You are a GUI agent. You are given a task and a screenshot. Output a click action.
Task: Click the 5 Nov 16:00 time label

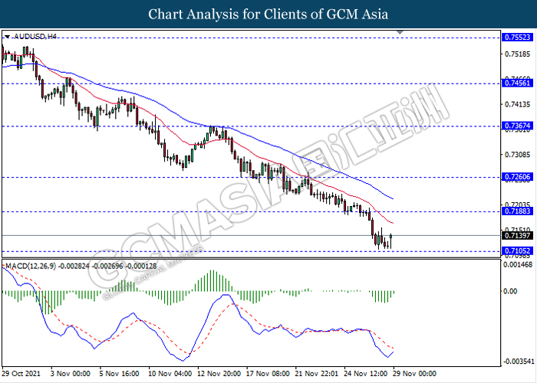click(119, 373)
